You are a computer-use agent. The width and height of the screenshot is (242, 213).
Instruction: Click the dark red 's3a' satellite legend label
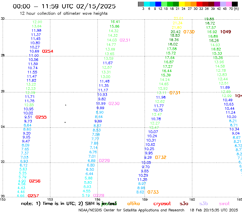tap(184, 203)
